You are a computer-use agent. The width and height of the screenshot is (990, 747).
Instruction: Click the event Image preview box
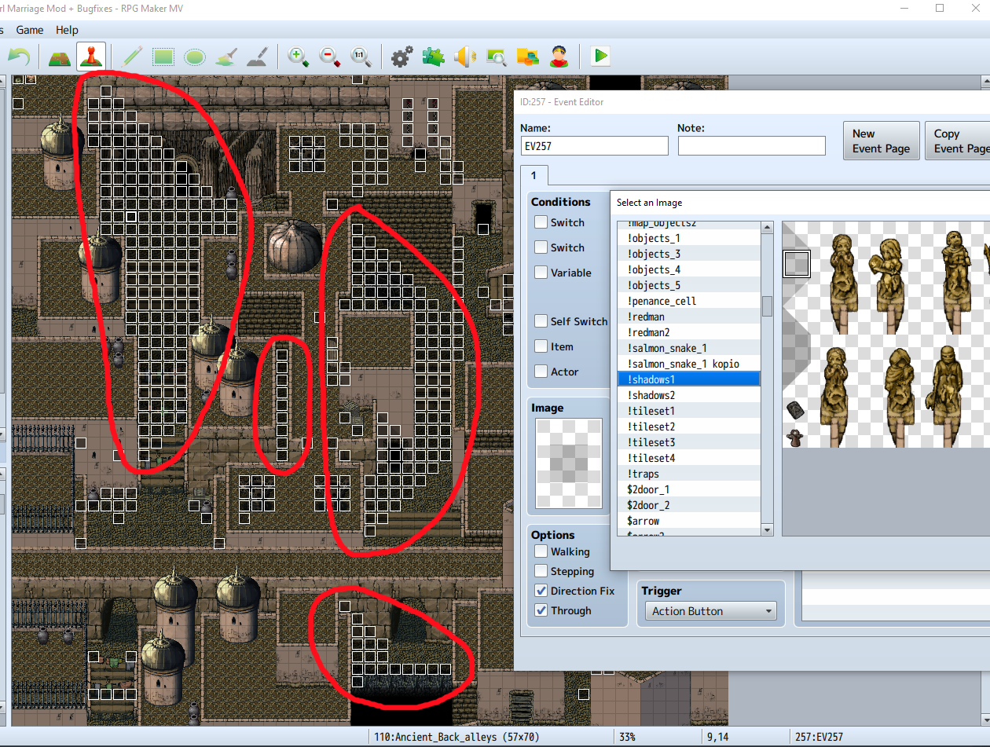[569, 463]
